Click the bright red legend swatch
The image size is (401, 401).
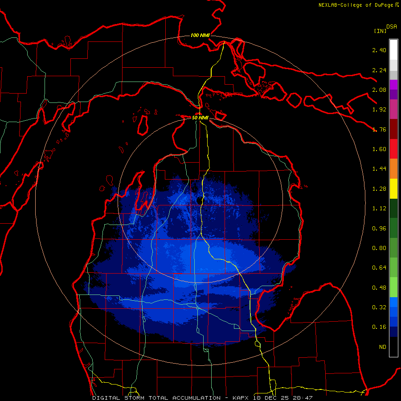[393, 149]
